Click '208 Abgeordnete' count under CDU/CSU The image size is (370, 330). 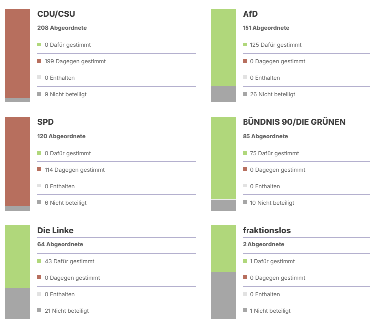(59, 28)
